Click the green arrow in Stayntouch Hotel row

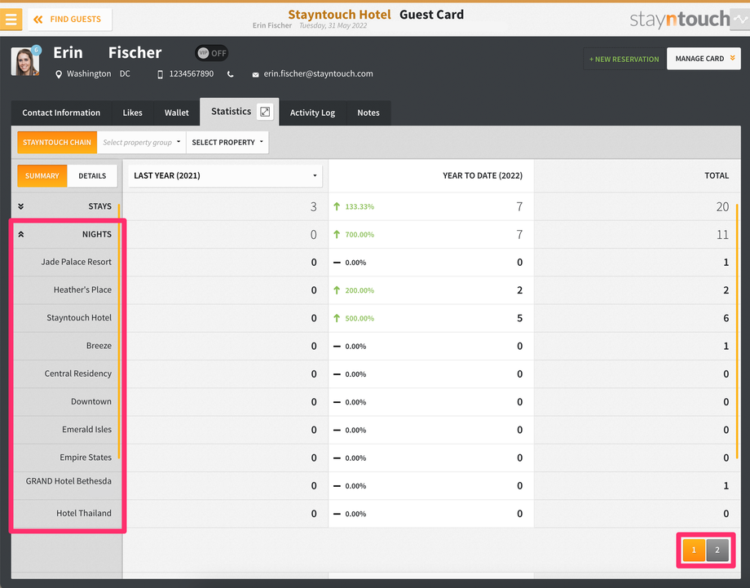[x=337, y=318]
